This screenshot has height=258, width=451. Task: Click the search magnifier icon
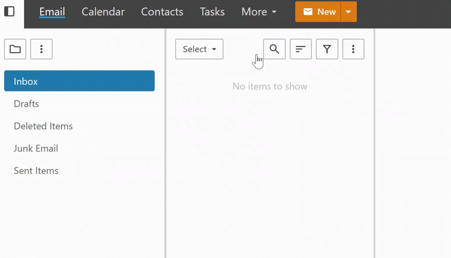click(x=274, y=49)
